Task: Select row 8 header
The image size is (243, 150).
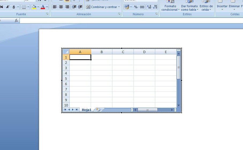Action: point(66,94)
